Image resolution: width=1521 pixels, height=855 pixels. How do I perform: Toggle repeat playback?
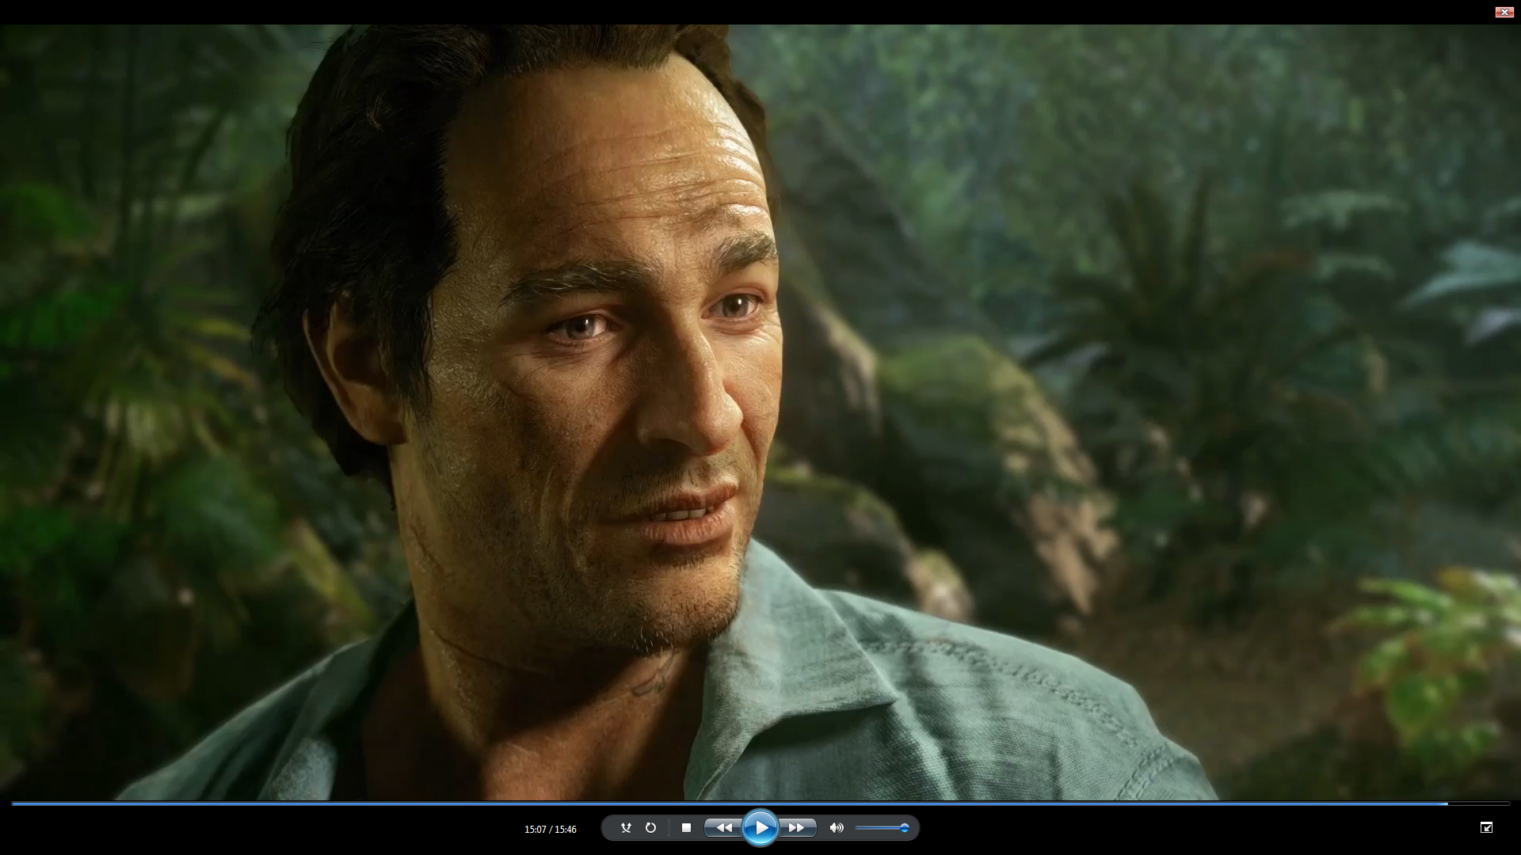[x=650, y=828]
